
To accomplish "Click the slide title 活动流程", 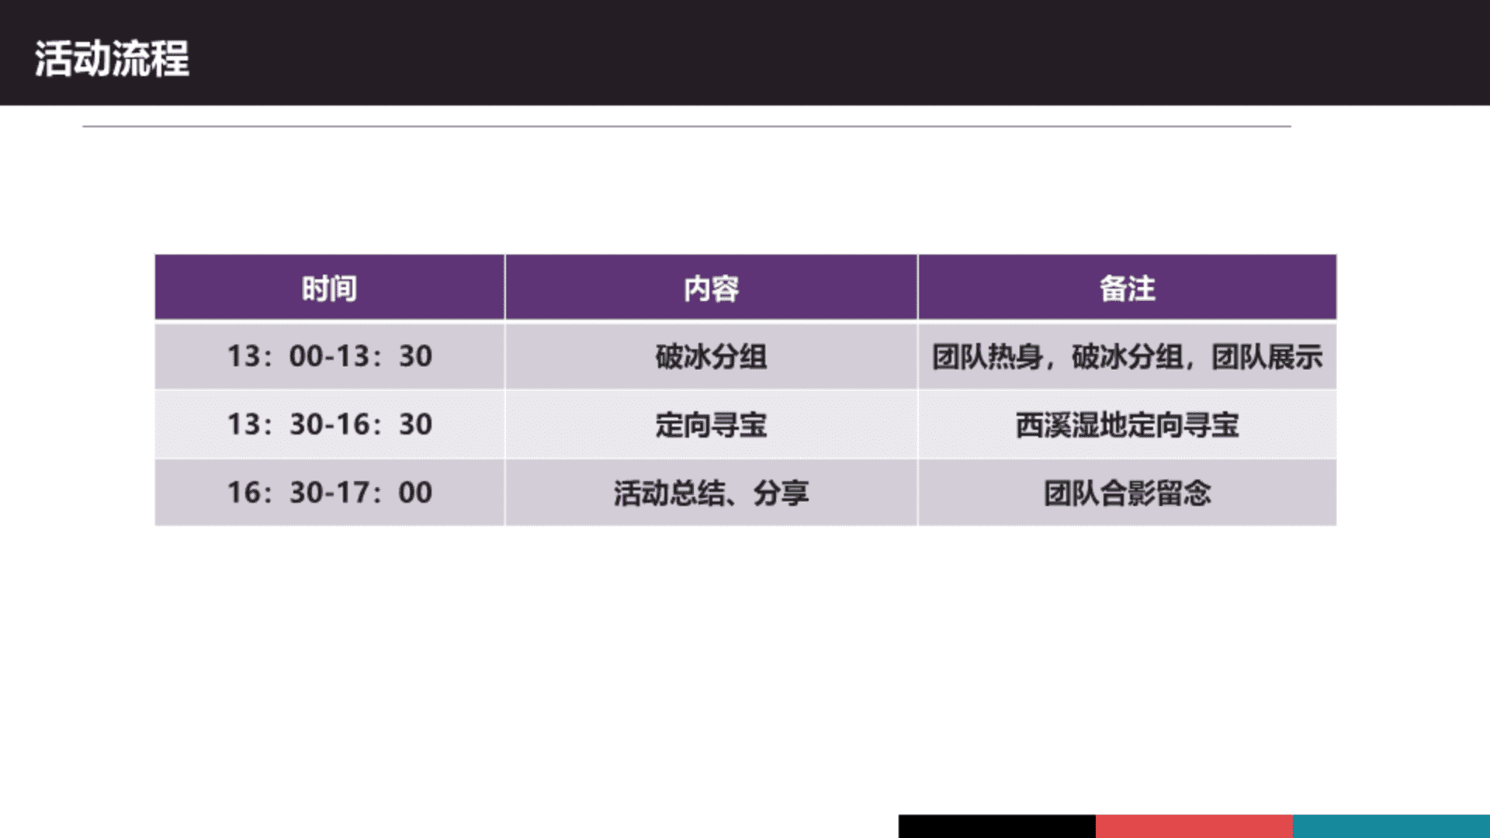I will pyautogui.click(x=112, y=59).
